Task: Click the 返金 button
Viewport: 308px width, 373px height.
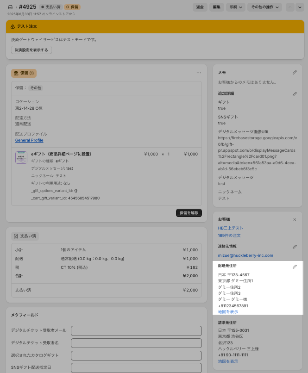Action: (200, 7)
